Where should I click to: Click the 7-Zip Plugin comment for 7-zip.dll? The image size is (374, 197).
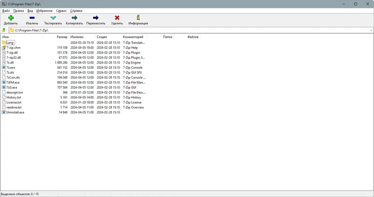[x=131, y=52]
